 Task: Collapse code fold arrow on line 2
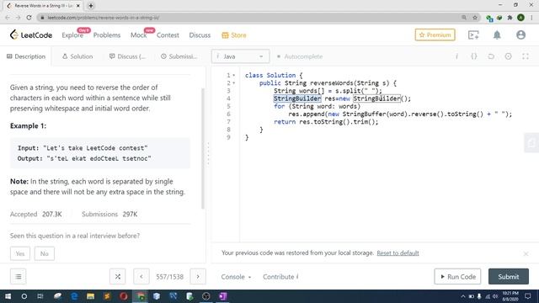pos(234,83)
